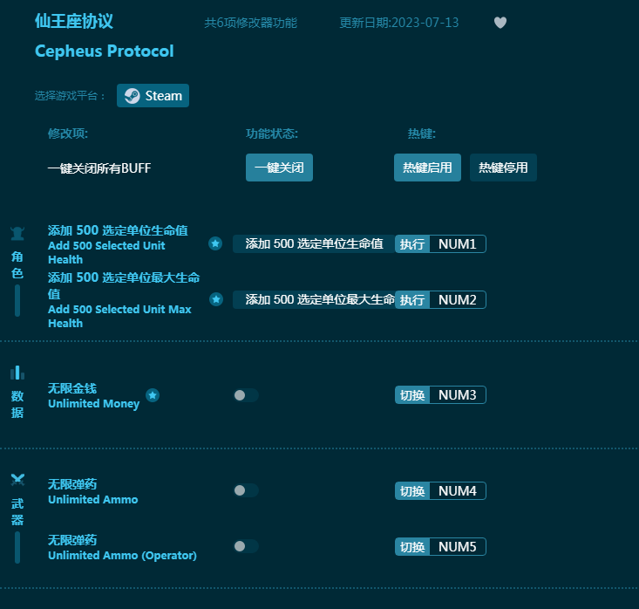Click the NUM3 hotkey field
Screen dimensions: 639x609
(458, 395)
